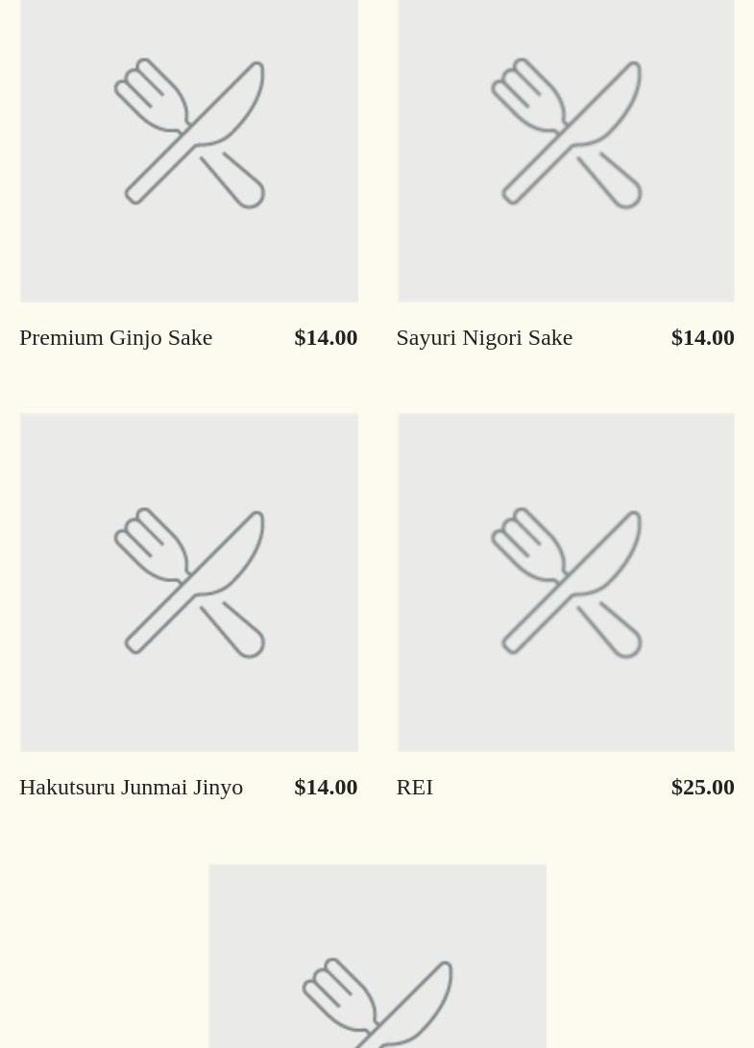The image size is (754, 1048).
Task: Click the $25.00 price next to REI
Action: coord(702,787)
